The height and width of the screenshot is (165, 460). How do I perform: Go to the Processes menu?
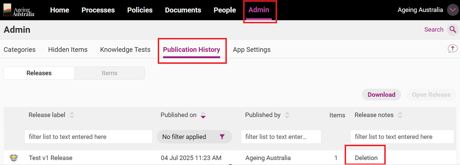coord(98,10)
